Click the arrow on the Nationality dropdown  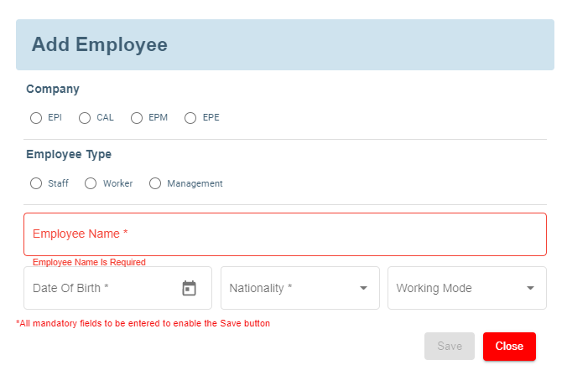(x=363, y=288)
